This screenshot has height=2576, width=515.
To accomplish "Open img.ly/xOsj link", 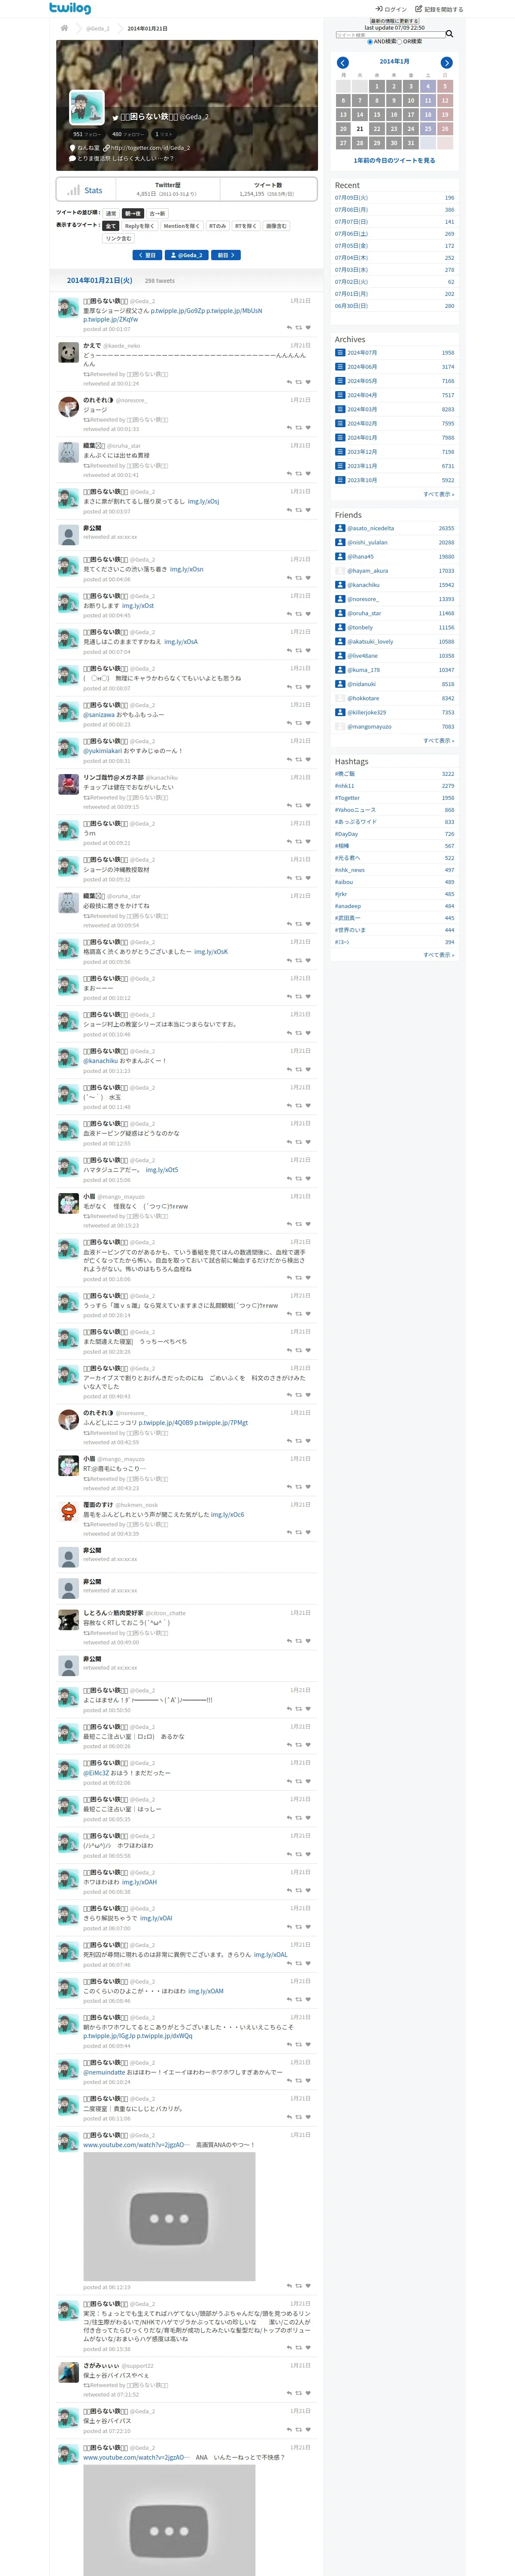I will coord(203,501).
